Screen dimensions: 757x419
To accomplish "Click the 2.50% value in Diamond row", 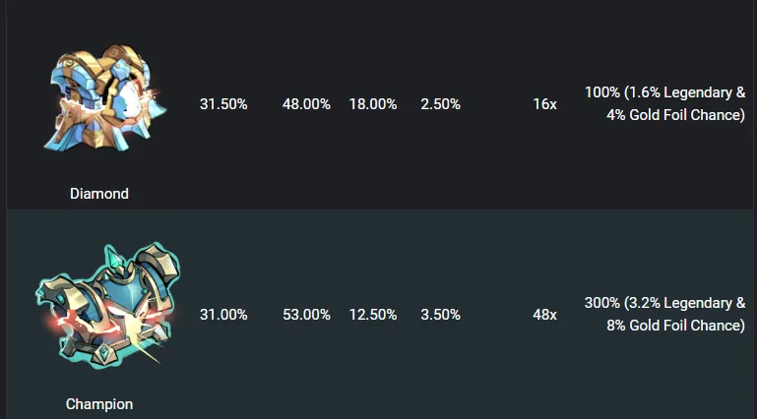I will coord(440,104).
